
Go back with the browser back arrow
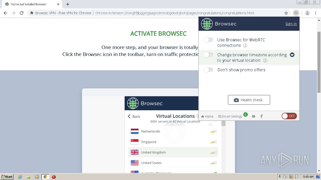(x=6, y=13)
